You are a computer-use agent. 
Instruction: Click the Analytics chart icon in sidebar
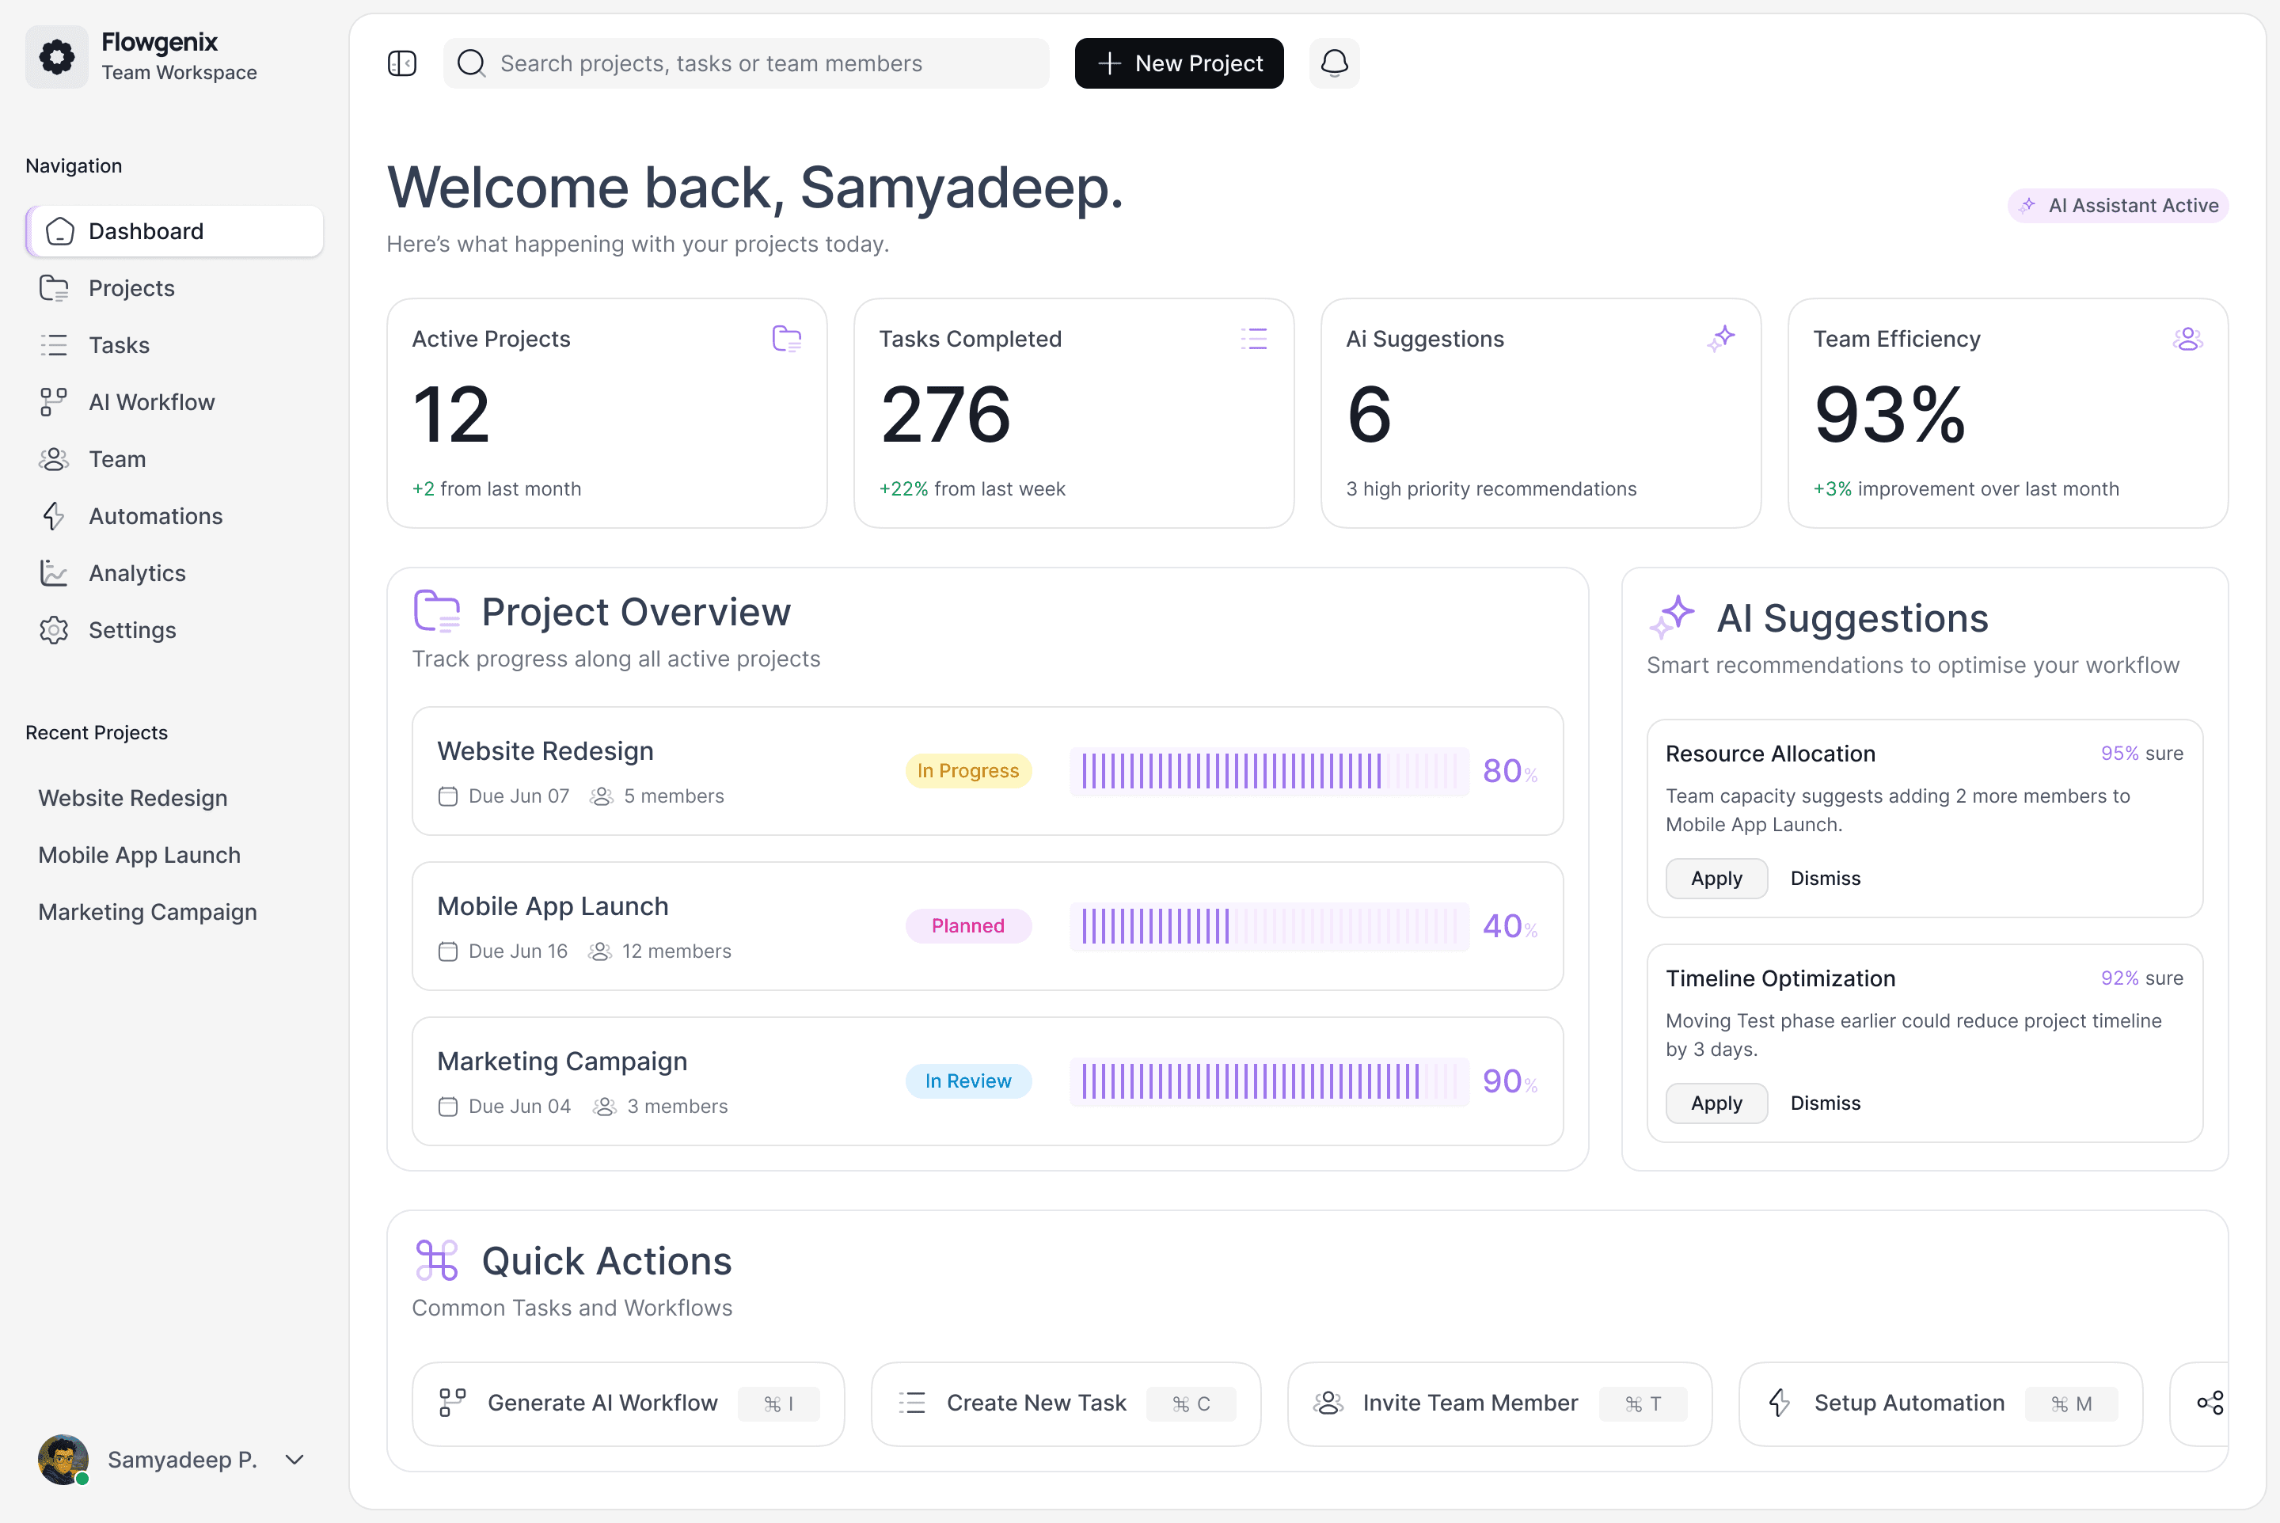[x=53, y=573]
